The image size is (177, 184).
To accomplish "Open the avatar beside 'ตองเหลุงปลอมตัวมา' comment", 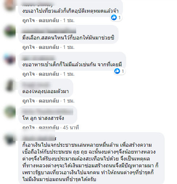I will pos(10,85).
